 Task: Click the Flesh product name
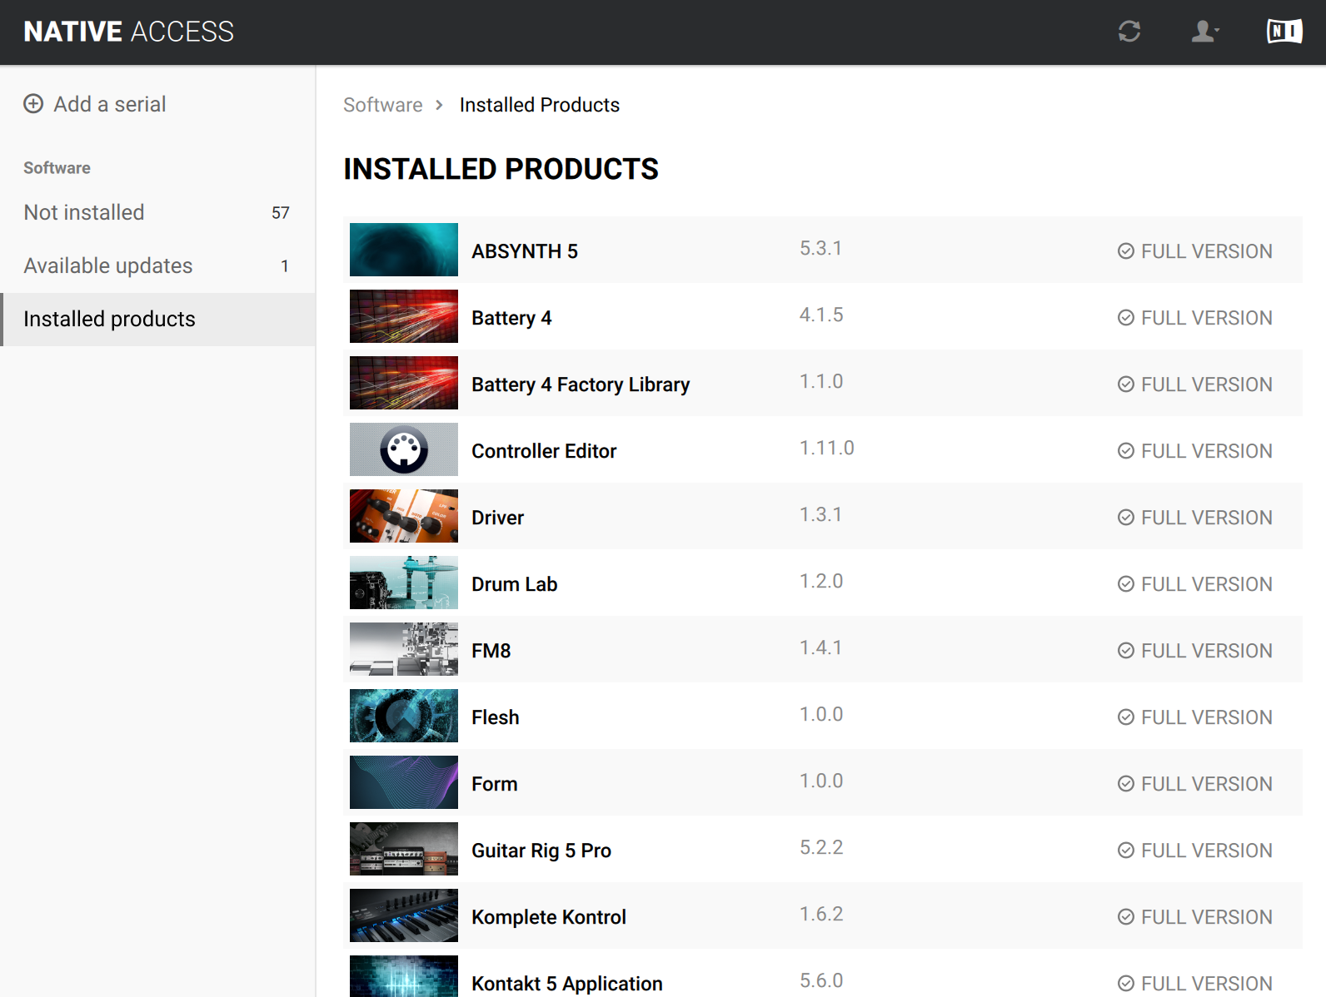pyautogui.click(x=495, y=717)
